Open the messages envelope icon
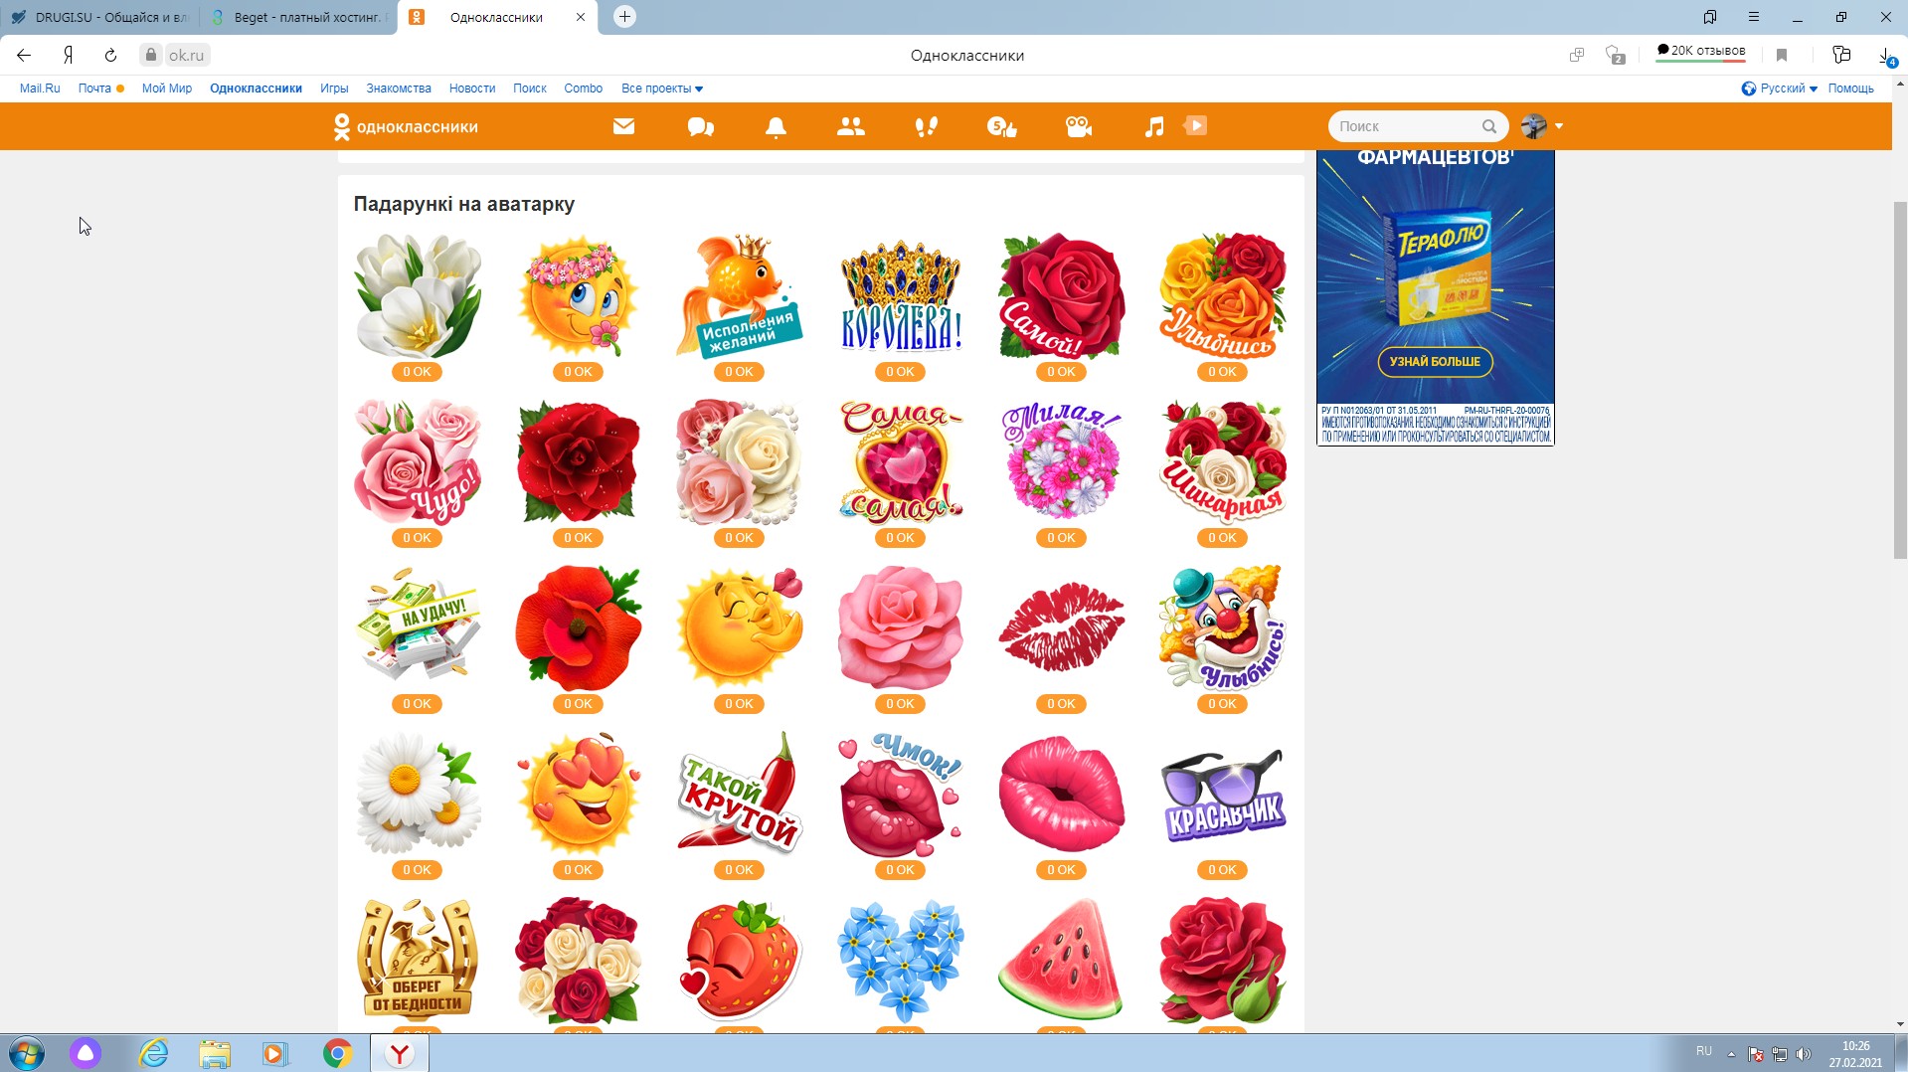The height and width of the screenshot is (1072, 1908). click(623, 126)
